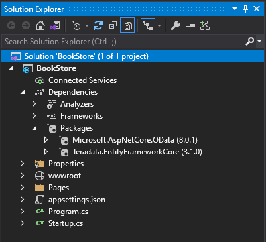Select the Frameworks label
The height and width of the screenshot is (242, 266).
point(82,116)
